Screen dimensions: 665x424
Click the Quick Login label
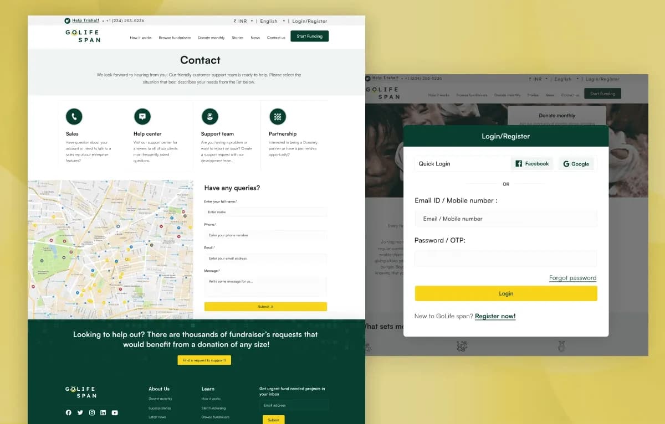click(434, 164)
